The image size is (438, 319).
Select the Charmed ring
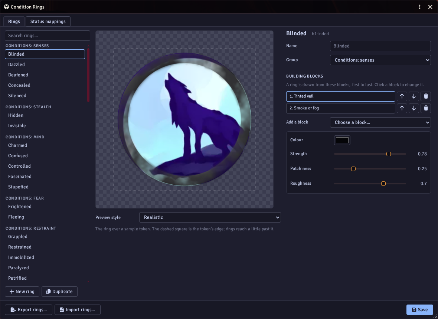45,145
